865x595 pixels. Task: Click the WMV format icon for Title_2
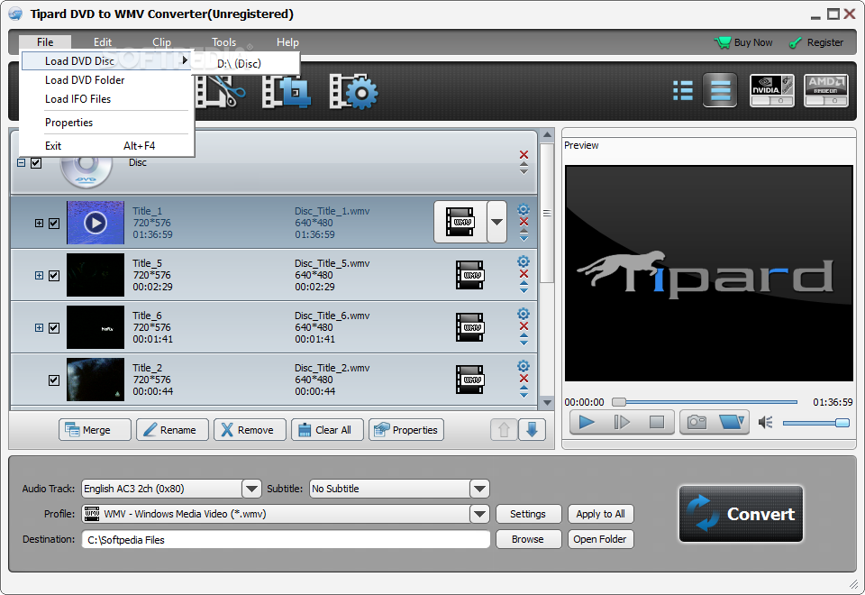[470, 380]
